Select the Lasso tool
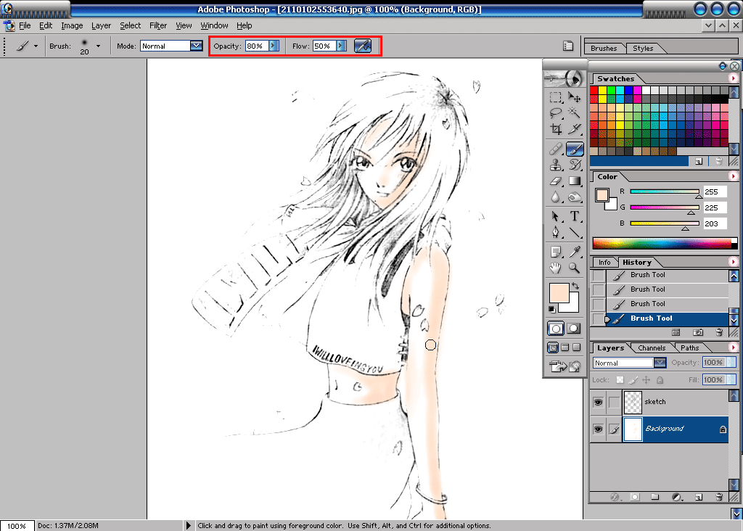Image resolution: width=743 pixels, height=531 pixels. pyautogui.click(x=555, y=112)
